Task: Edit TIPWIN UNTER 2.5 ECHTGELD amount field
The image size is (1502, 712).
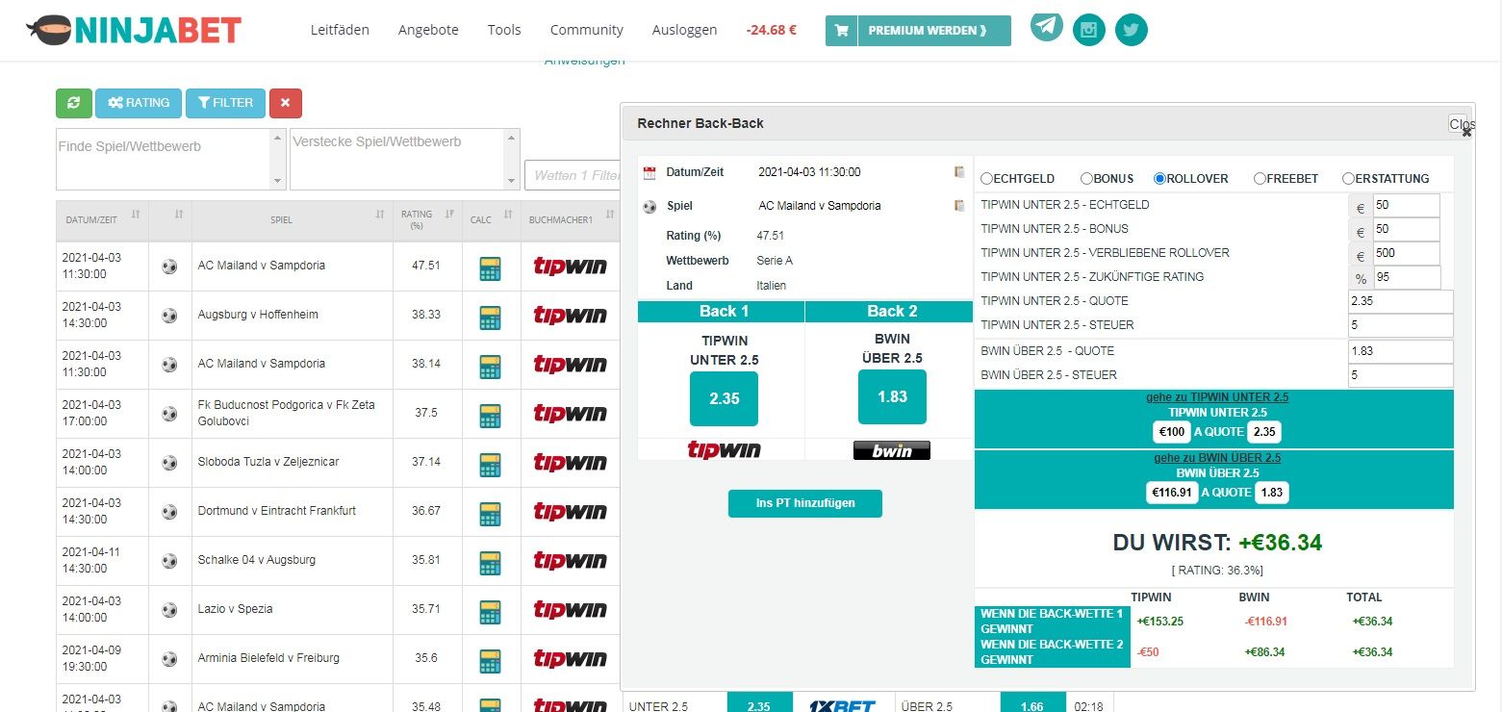Action: pos(1407,206)
